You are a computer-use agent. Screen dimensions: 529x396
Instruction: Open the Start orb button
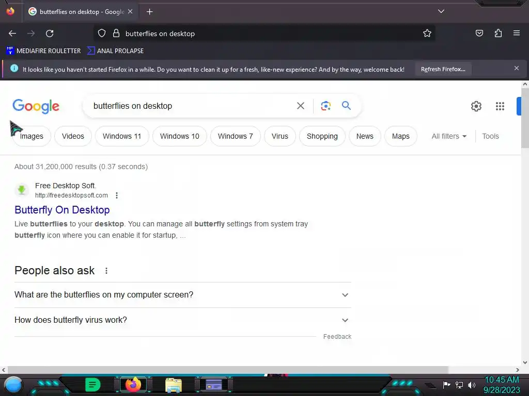(13, 385)
